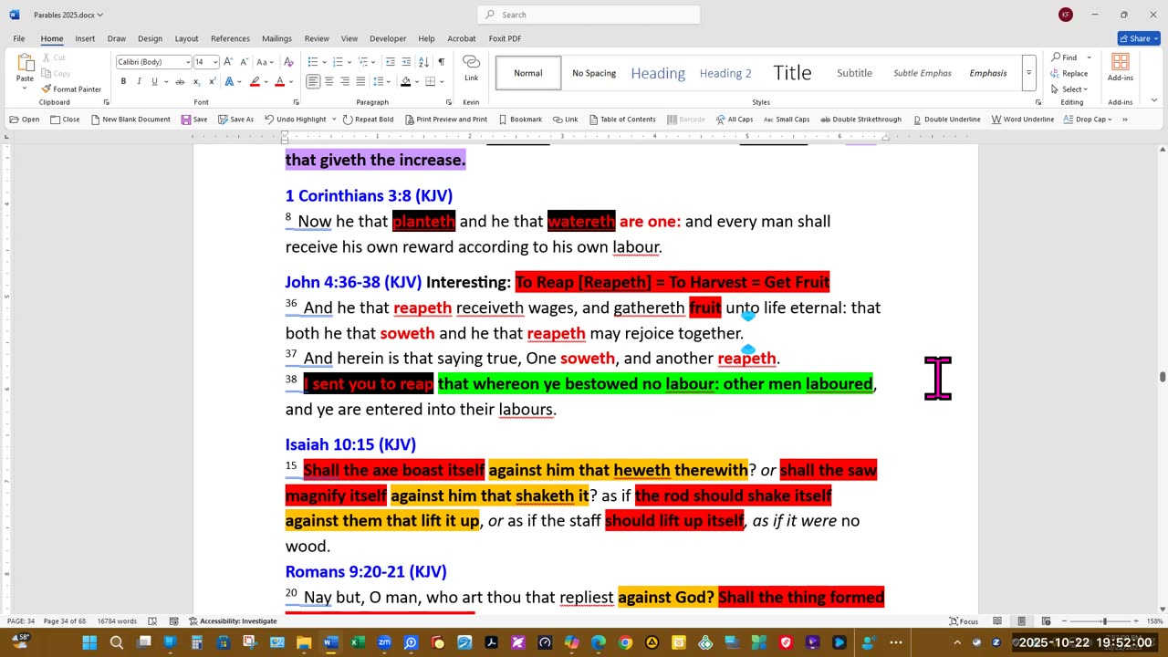This screenshot has height=657, width=1168.
Task: Open numbering list dropdown arrow
Action: tap(349, 61)
